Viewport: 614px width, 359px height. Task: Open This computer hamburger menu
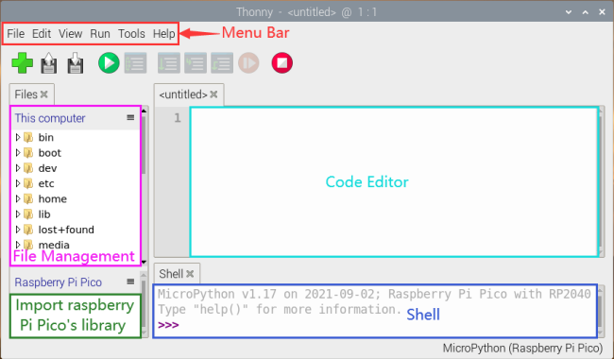click(x=130, y=117)
